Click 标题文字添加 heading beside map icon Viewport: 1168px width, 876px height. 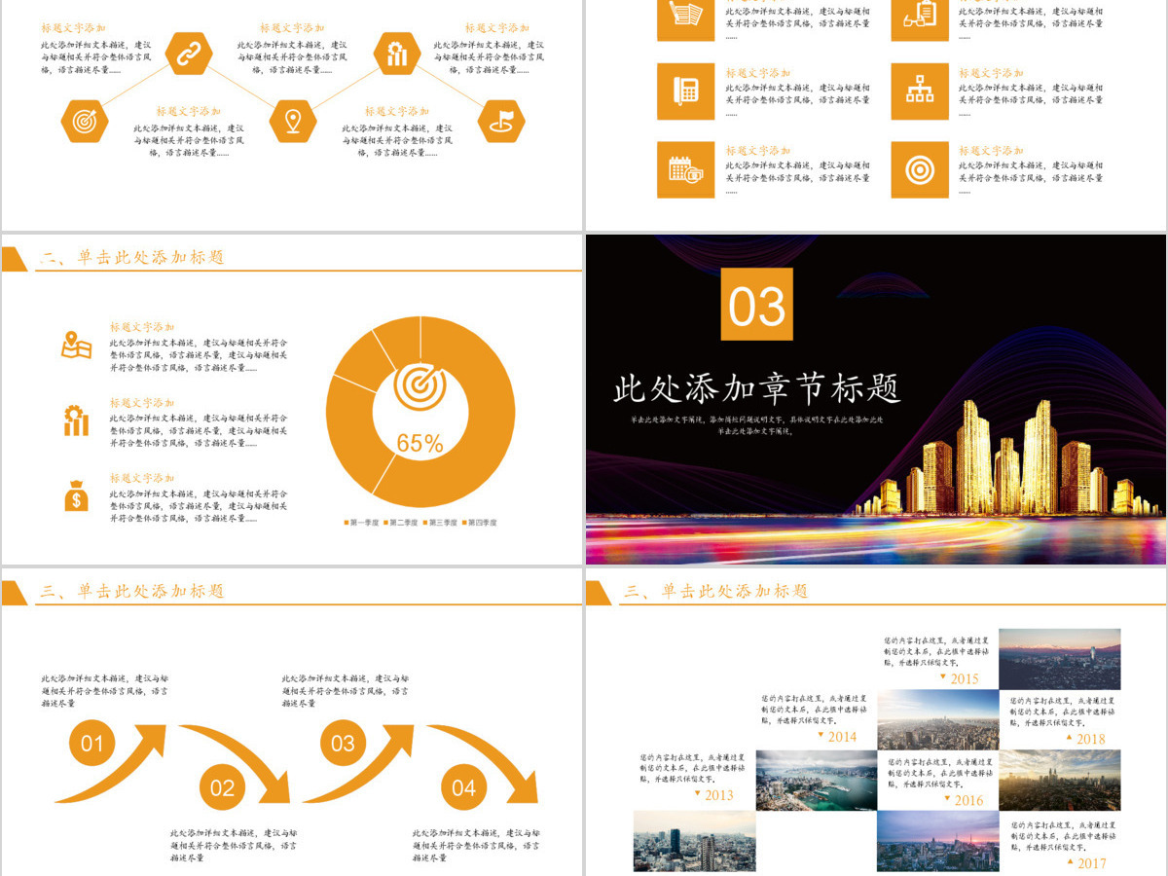[x=142, y=327]
